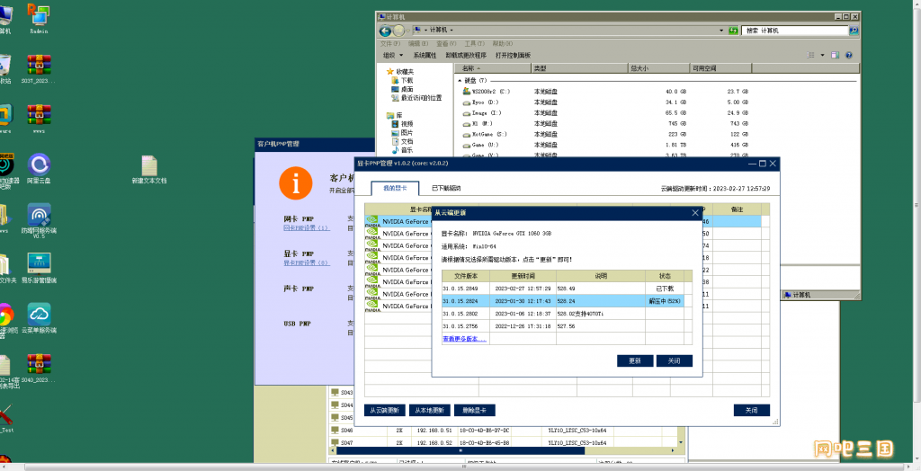Screen dimensions: 921x471
Task: Toggle the preview pane icon in the 计算机 toolbar
Action: tap(836, 55)
